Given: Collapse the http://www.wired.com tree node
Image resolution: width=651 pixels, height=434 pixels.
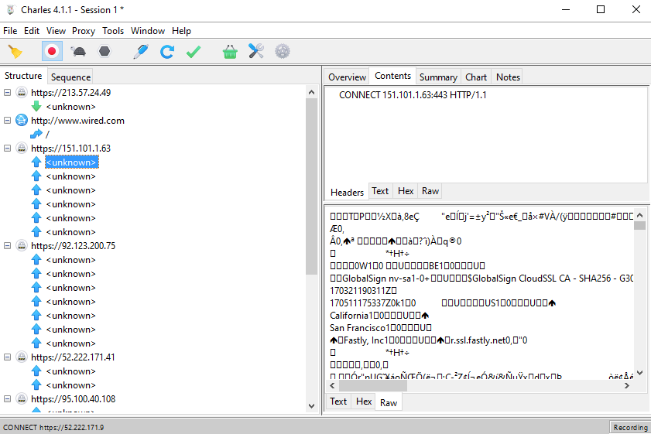Looking at the screenshot, I should point(8,121).
